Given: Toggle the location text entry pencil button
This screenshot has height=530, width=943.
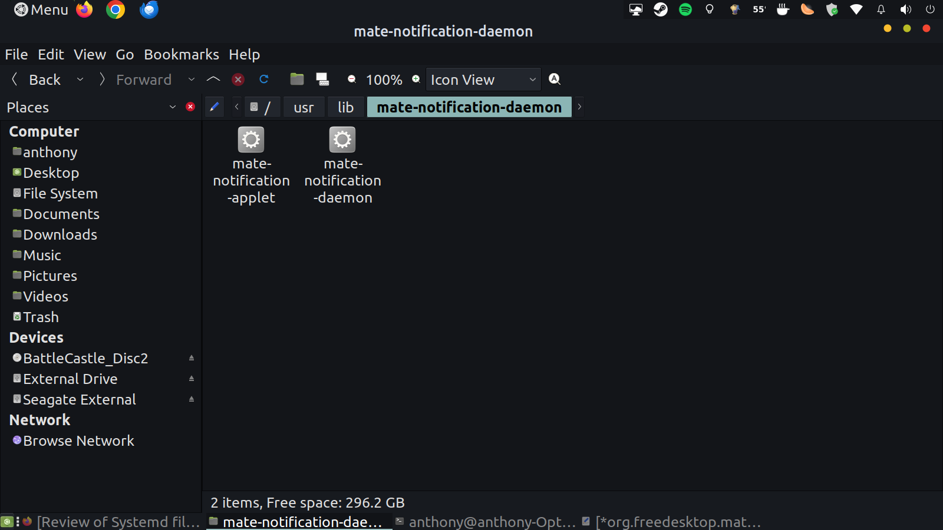Looking at the screenshot, I should [x=215, y=107].
